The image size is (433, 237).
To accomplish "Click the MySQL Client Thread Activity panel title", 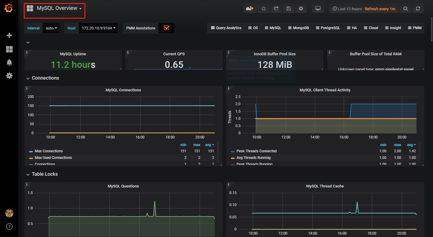I will pyautogui.click(x=325, y=90).
